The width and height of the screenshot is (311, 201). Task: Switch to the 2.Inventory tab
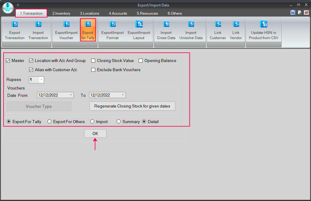click(x=61, y=13)
